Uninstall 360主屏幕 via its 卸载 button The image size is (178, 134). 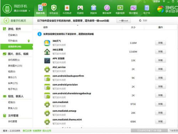(161, 52)
